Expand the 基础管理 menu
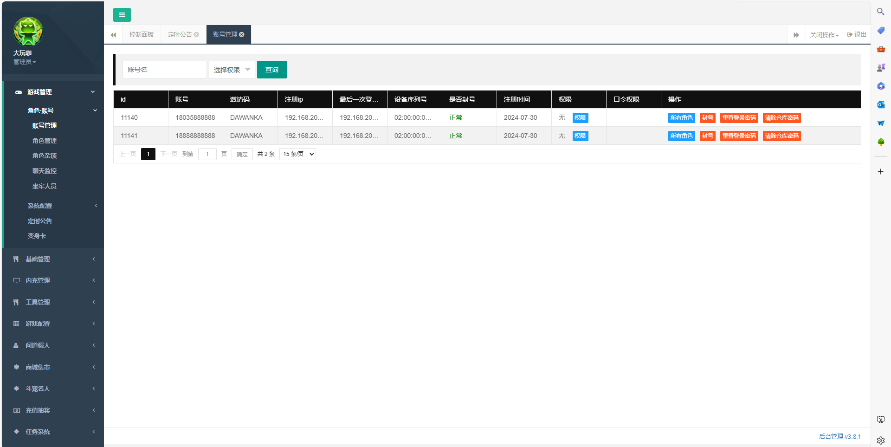The height and width of the screenshot is (447, 891). coord(53,259)
